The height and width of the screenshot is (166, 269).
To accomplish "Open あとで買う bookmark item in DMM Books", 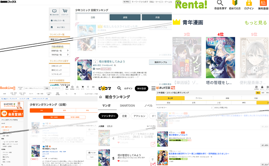I will pos(60,27).
